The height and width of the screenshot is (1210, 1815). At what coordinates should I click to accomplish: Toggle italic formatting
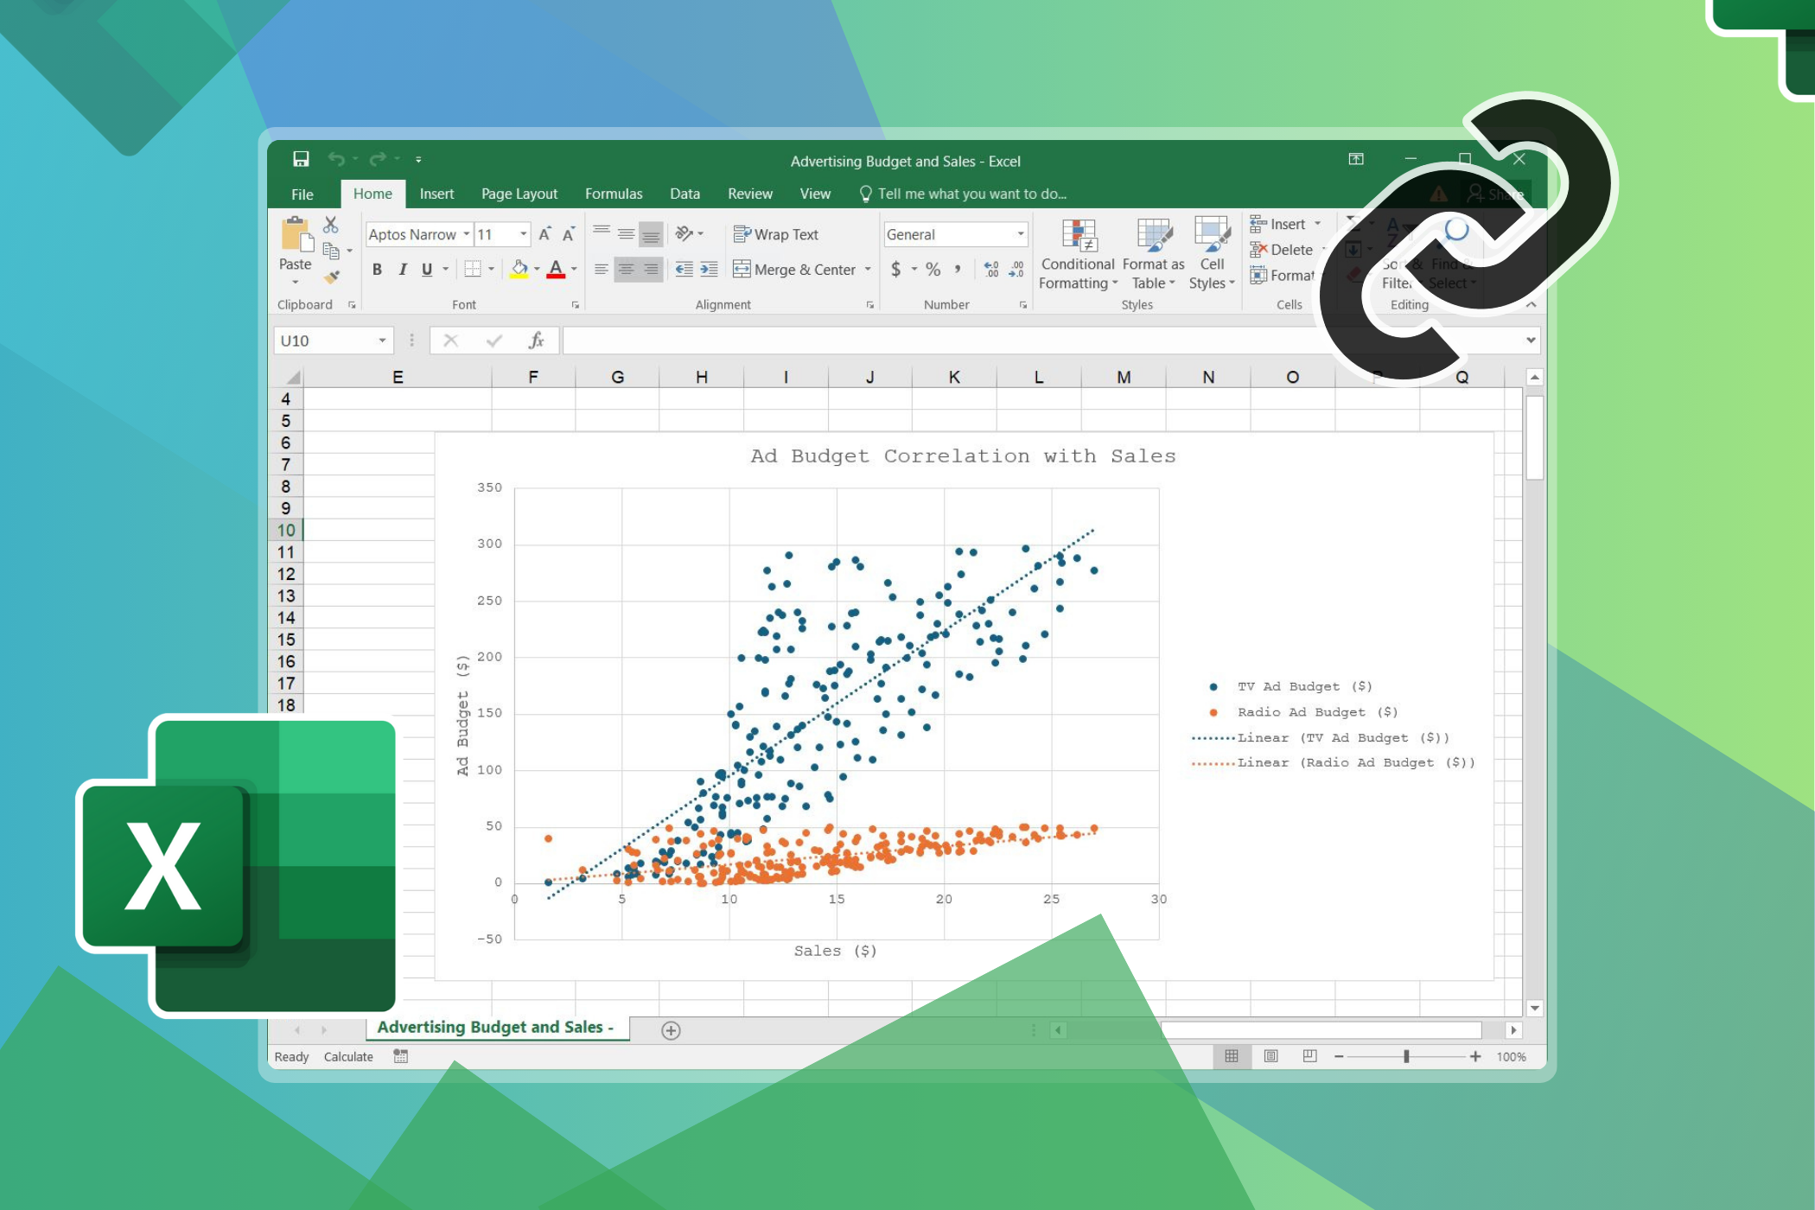tap(403, 269)
